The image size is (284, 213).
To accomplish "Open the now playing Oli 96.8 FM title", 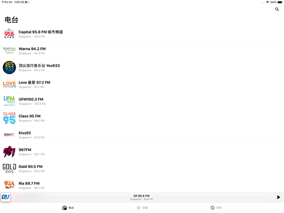I will click(x=142, y=196).
